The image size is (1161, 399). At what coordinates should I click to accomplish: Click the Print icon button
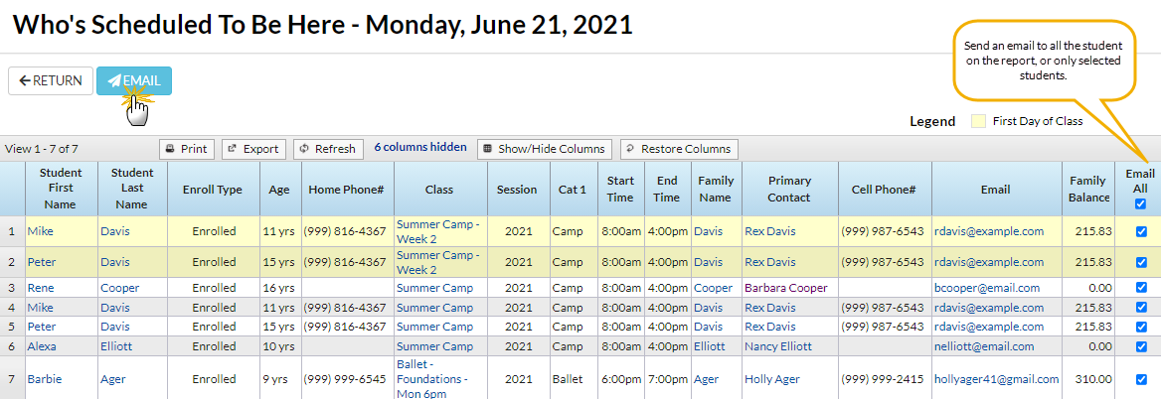(x=185, y=149)
